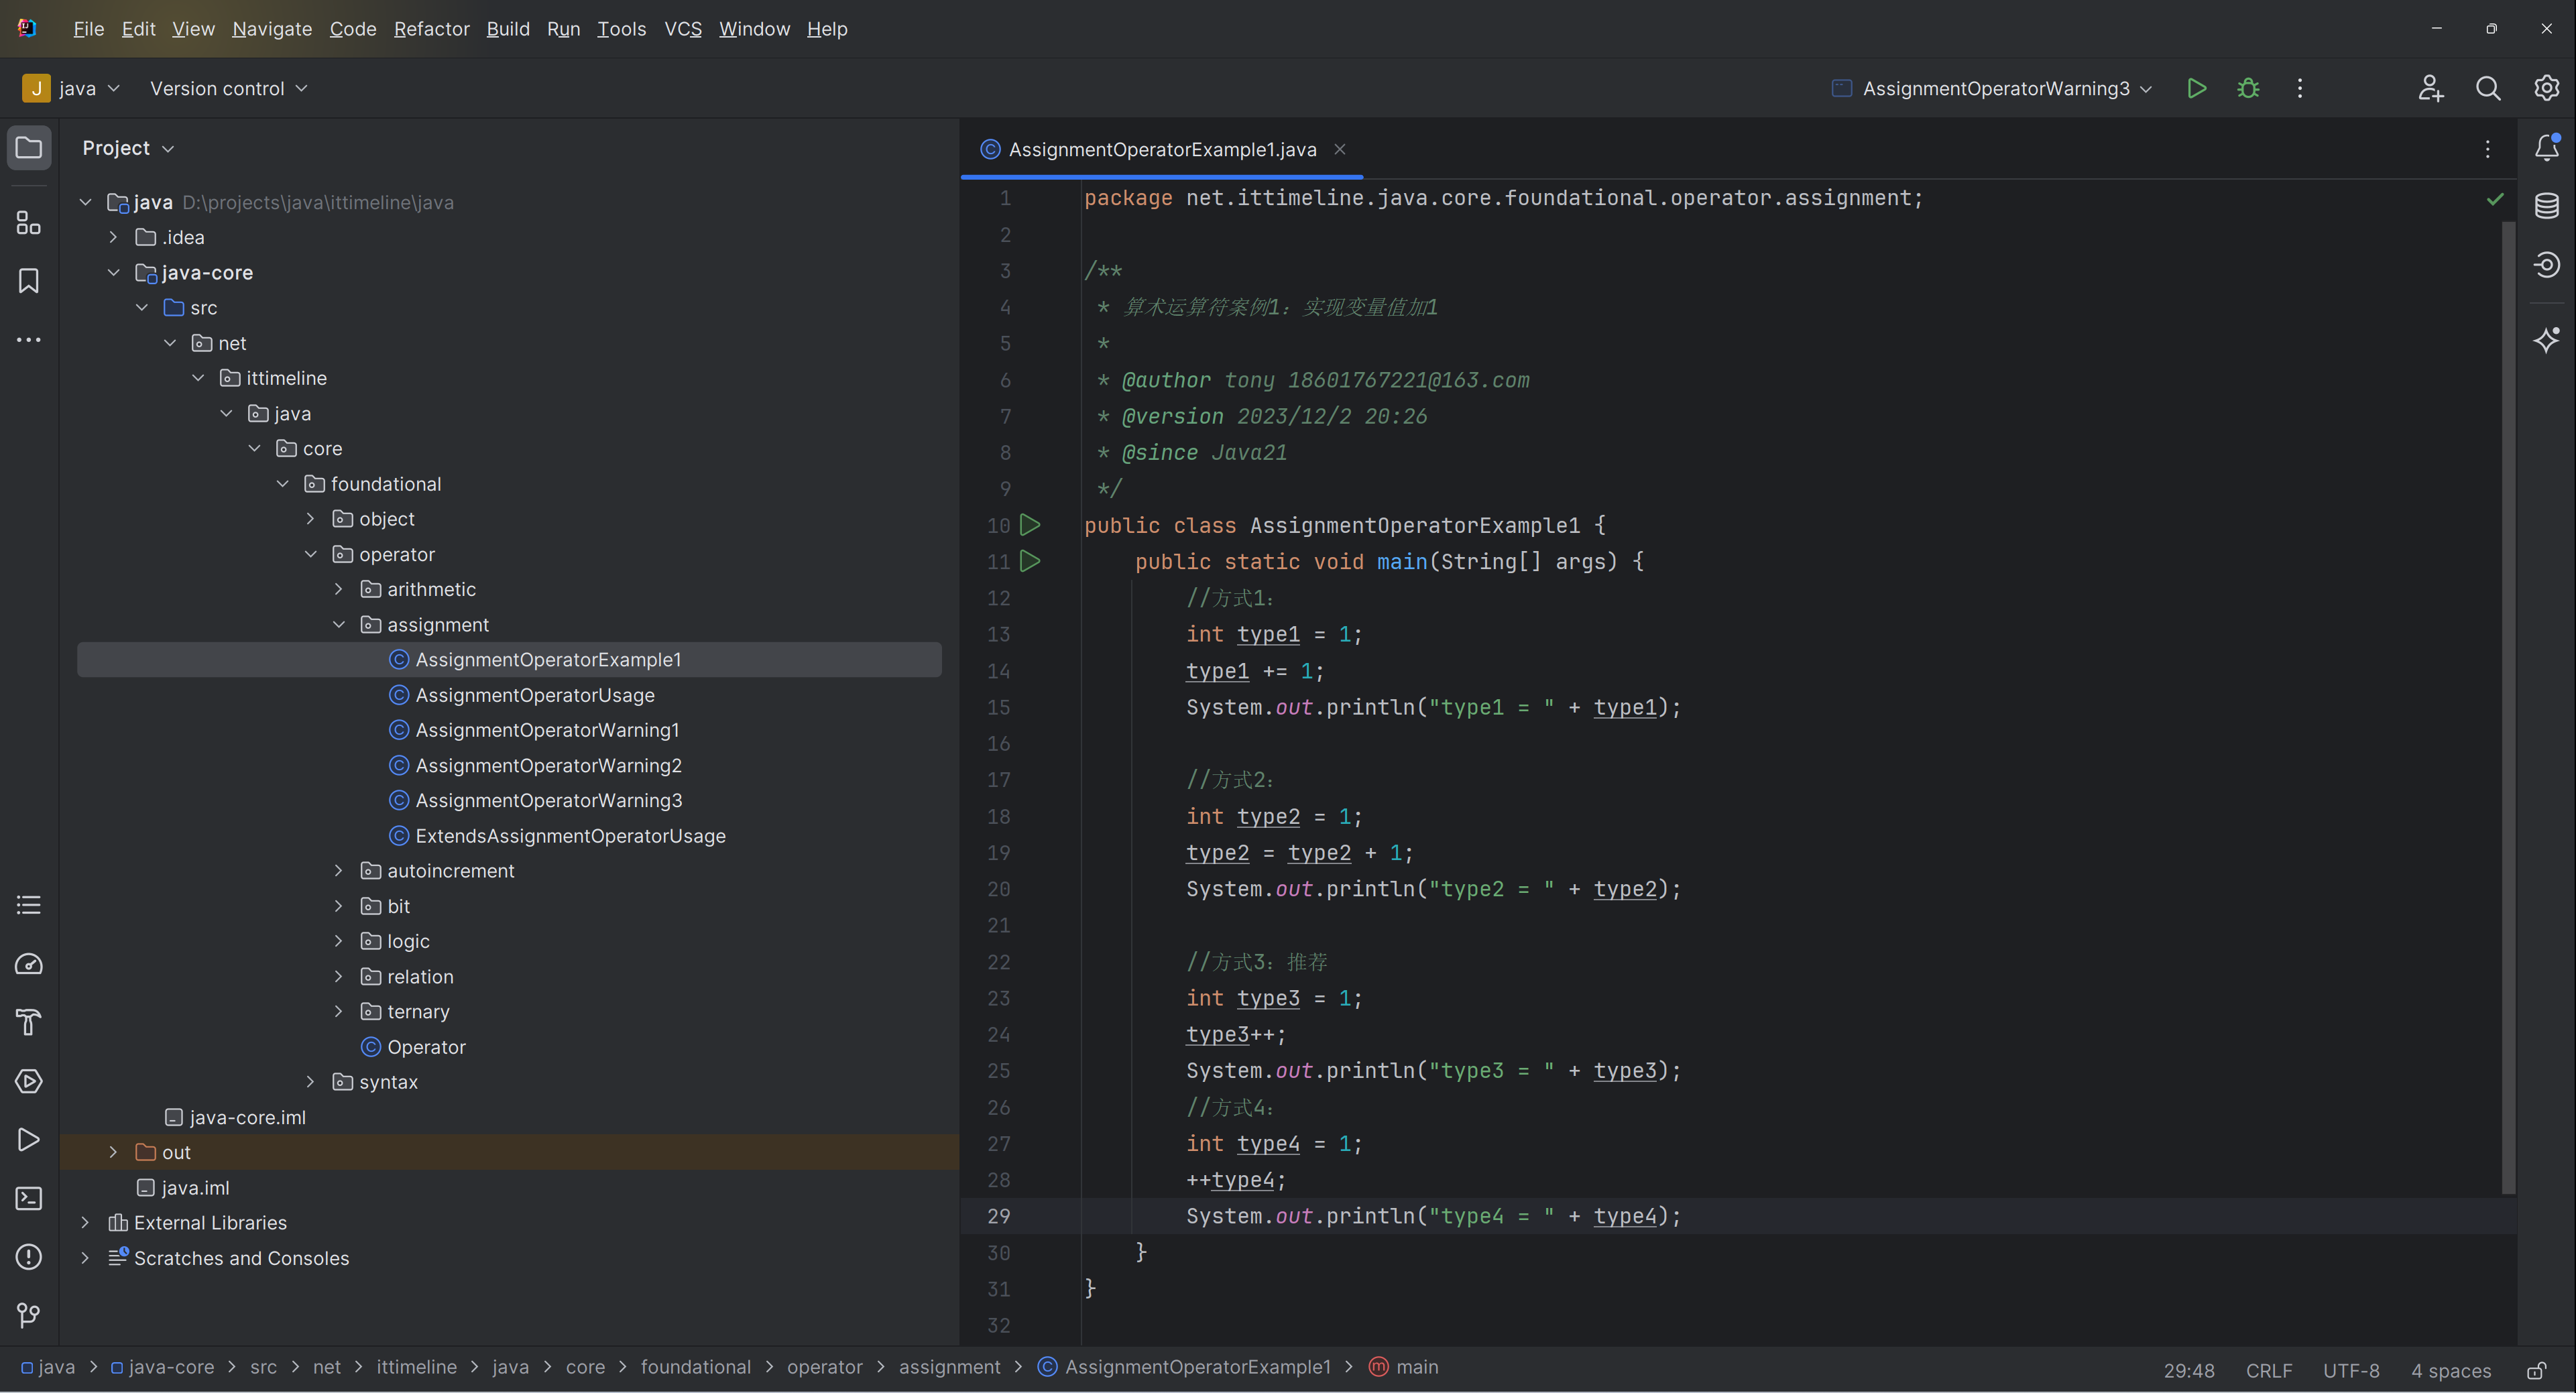2576x1393 pixels.
Task: Click the green inspections checkmark widget
Action: coord(2495,199)
